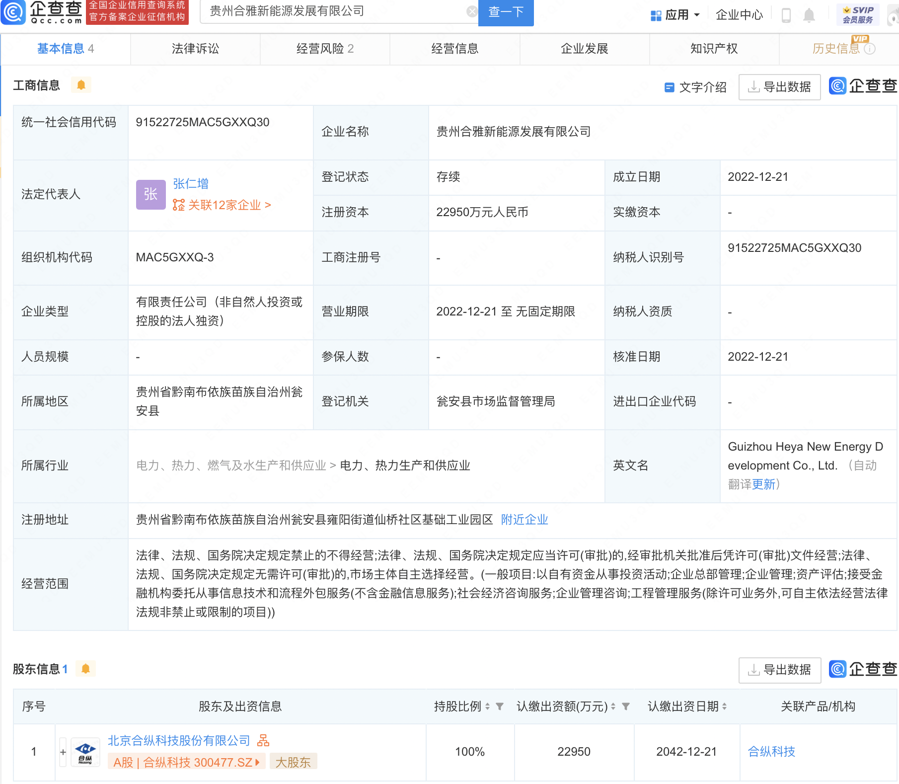Image resolution: width=899 pixels, height=784 pixels.
Task: Click the bell icon beside 工商信息
Action: (x=81, y=85)
